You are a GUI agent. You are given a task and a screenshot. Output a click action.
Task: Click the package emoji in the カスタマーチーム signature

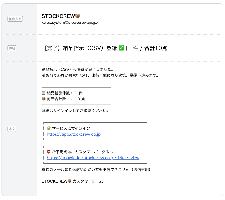pyautogui.click(x=70, y=181)
